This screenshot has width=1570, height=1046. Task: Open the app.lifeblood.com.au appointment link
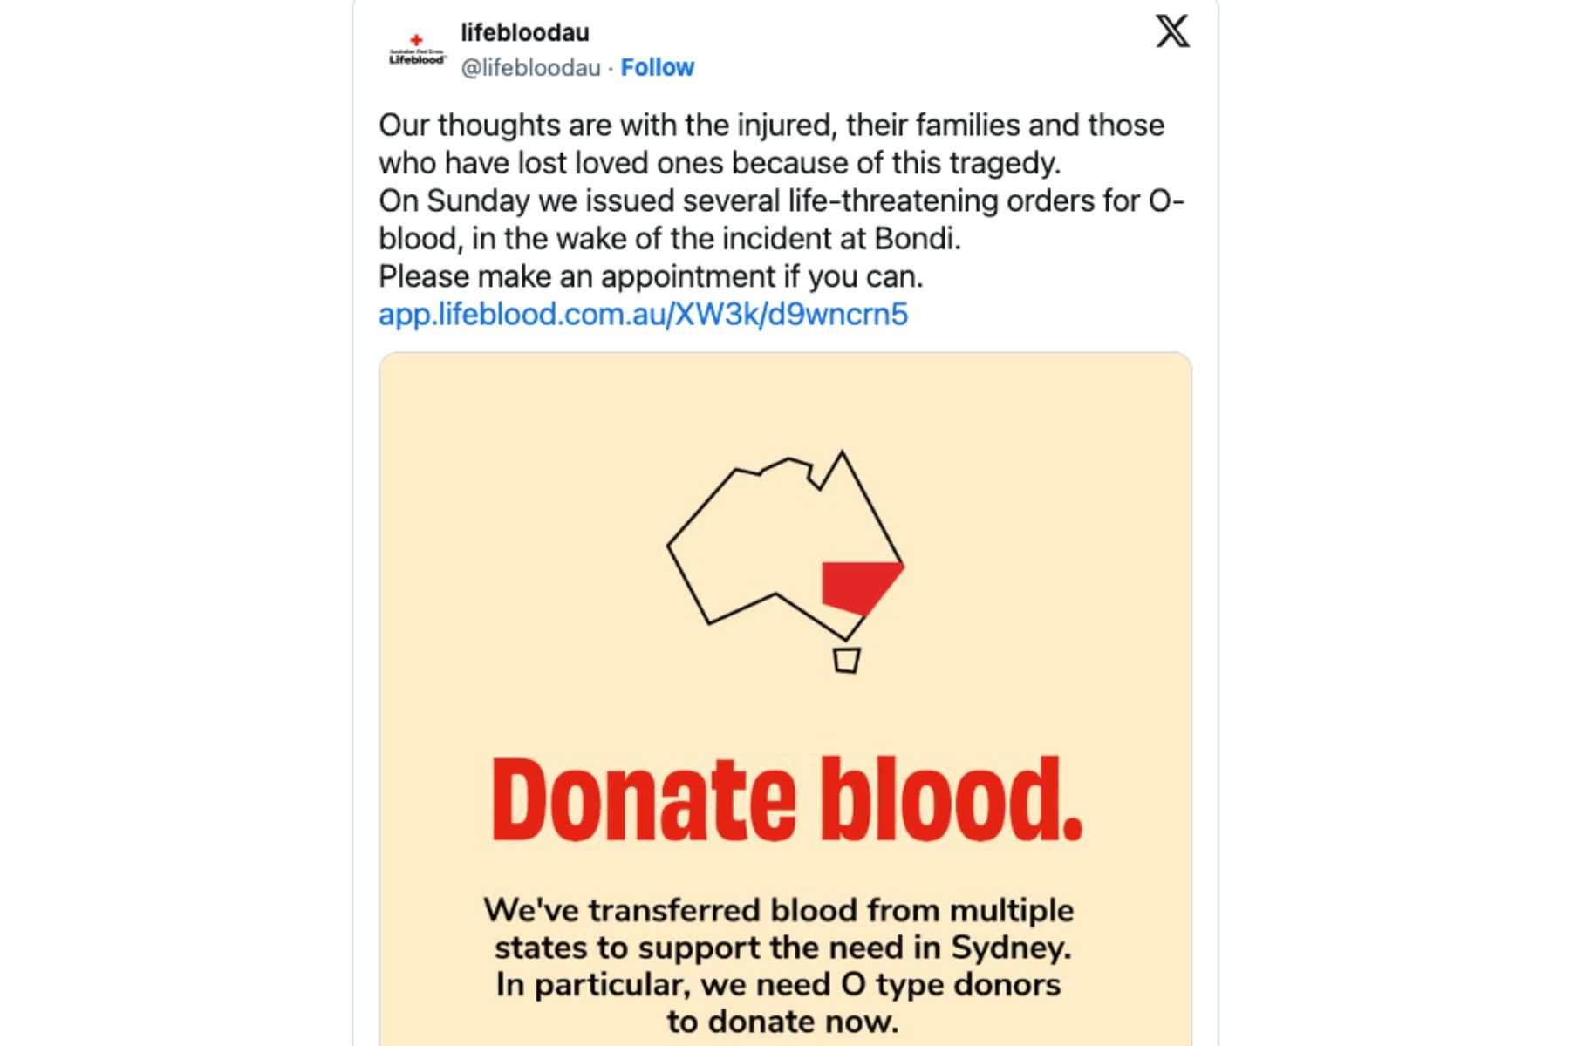pos(643,314)
